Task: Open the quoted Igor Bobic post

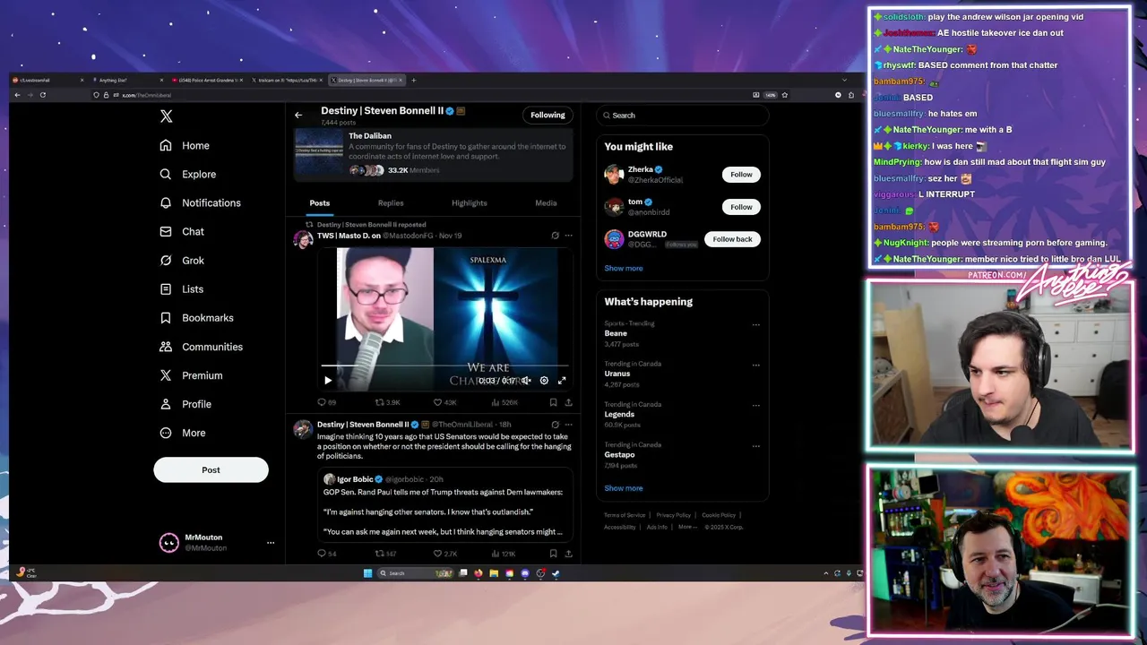Action: [x=444, y=505]
